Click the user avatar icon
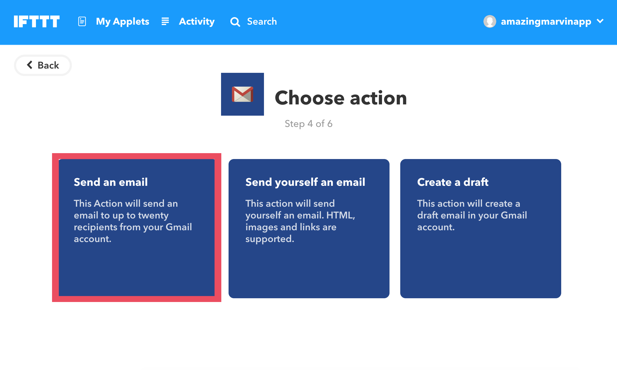Screen dimensions: 617x370 click(490, 21)
